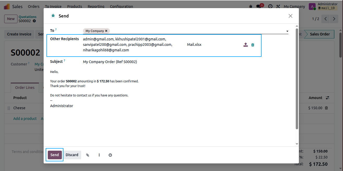Open the To Invoice menu

(53, 7)
